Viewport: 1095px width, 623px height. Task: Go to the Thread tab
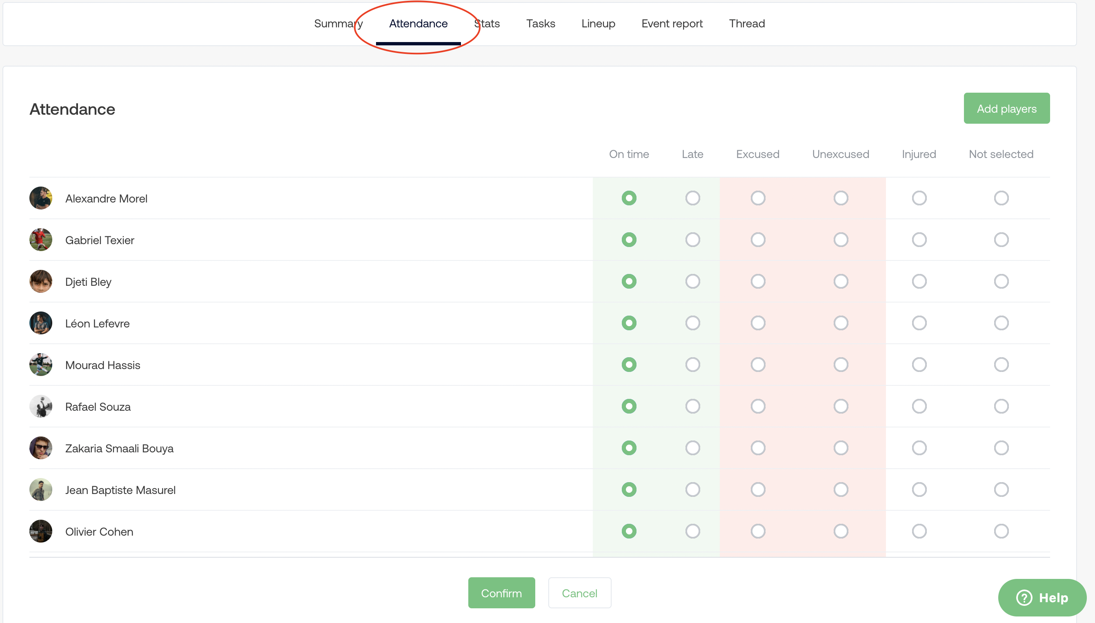(747, 24)
